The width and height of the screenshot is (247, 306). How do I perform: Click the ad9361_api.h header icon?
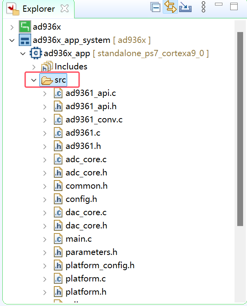tap(58, 106)
